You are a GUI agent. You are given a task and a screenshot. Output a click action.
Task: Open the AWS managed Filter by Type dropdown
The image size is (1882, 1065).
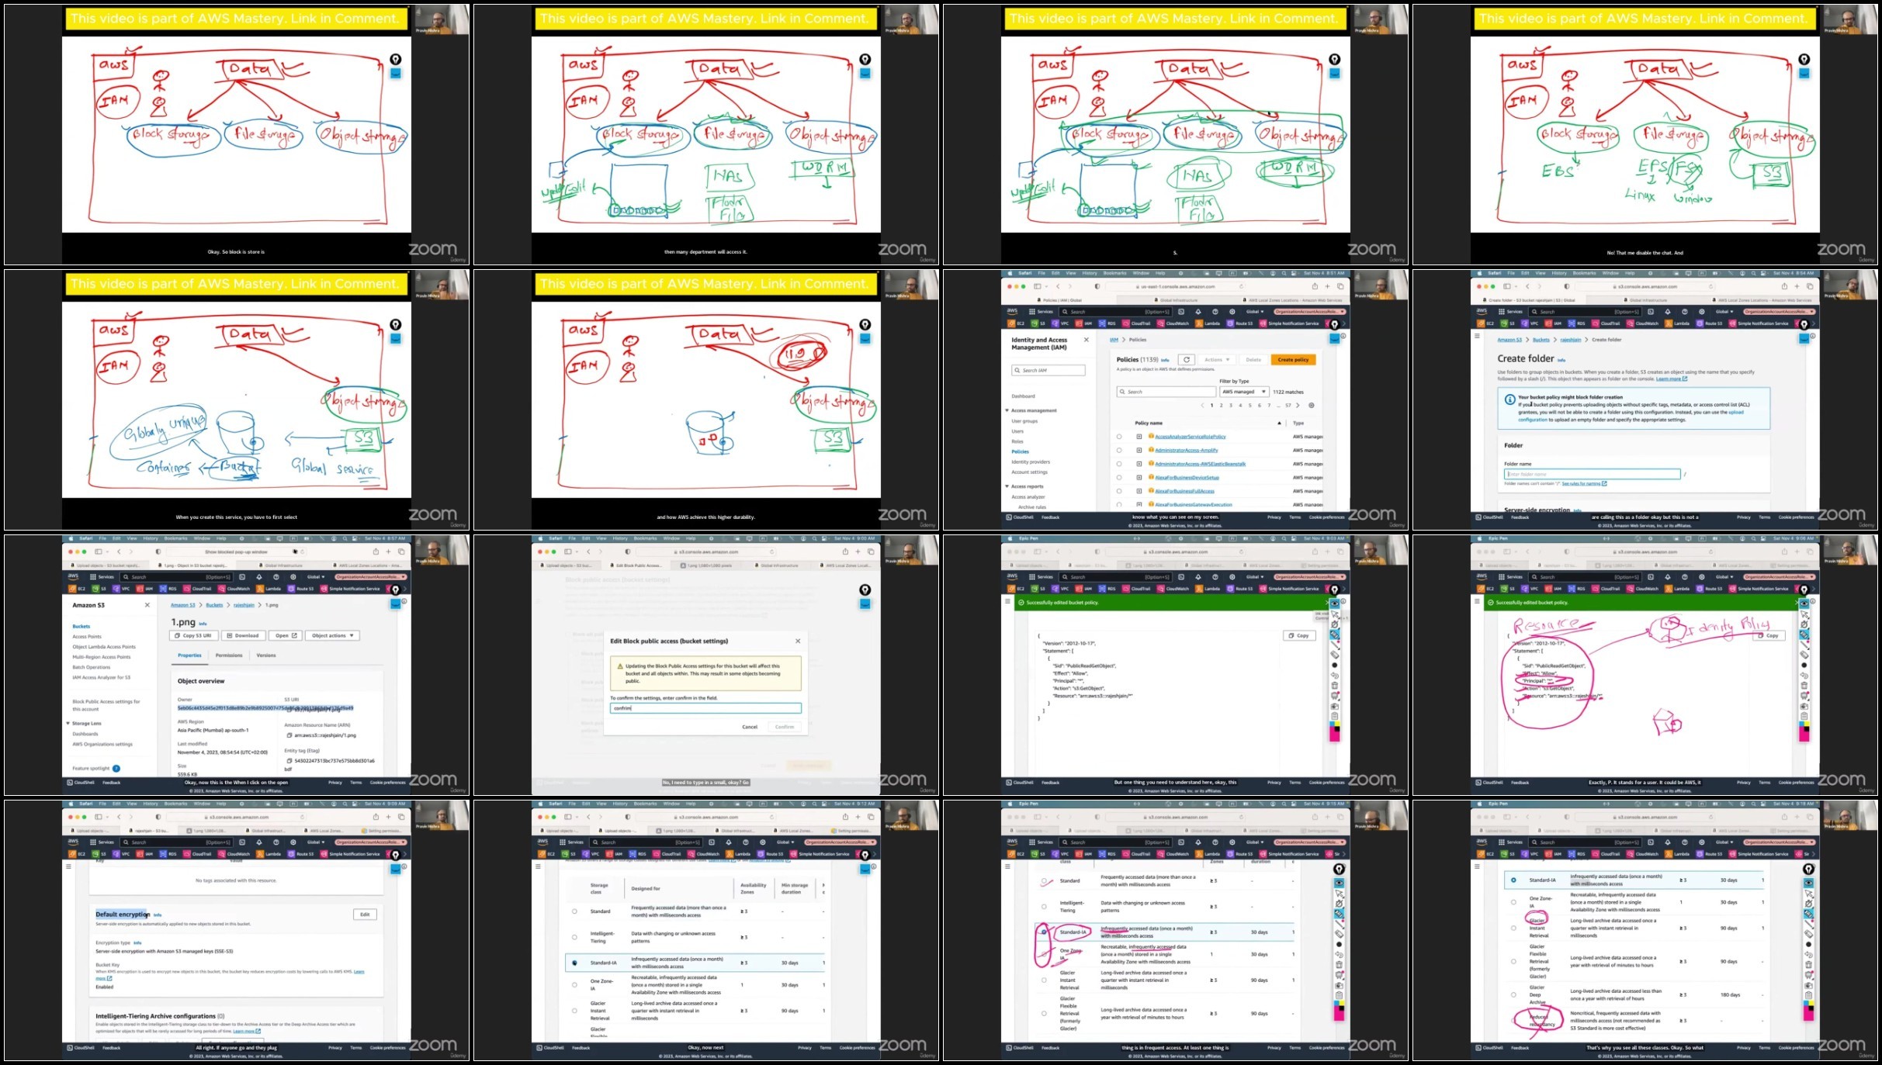tap(1244, 392)
